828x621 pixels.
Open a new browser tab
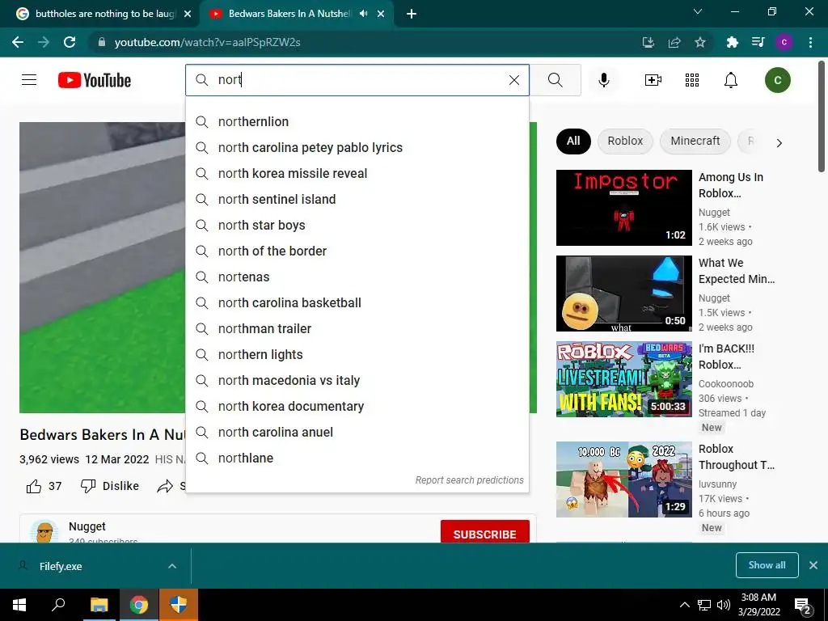[x=412, y=14]
